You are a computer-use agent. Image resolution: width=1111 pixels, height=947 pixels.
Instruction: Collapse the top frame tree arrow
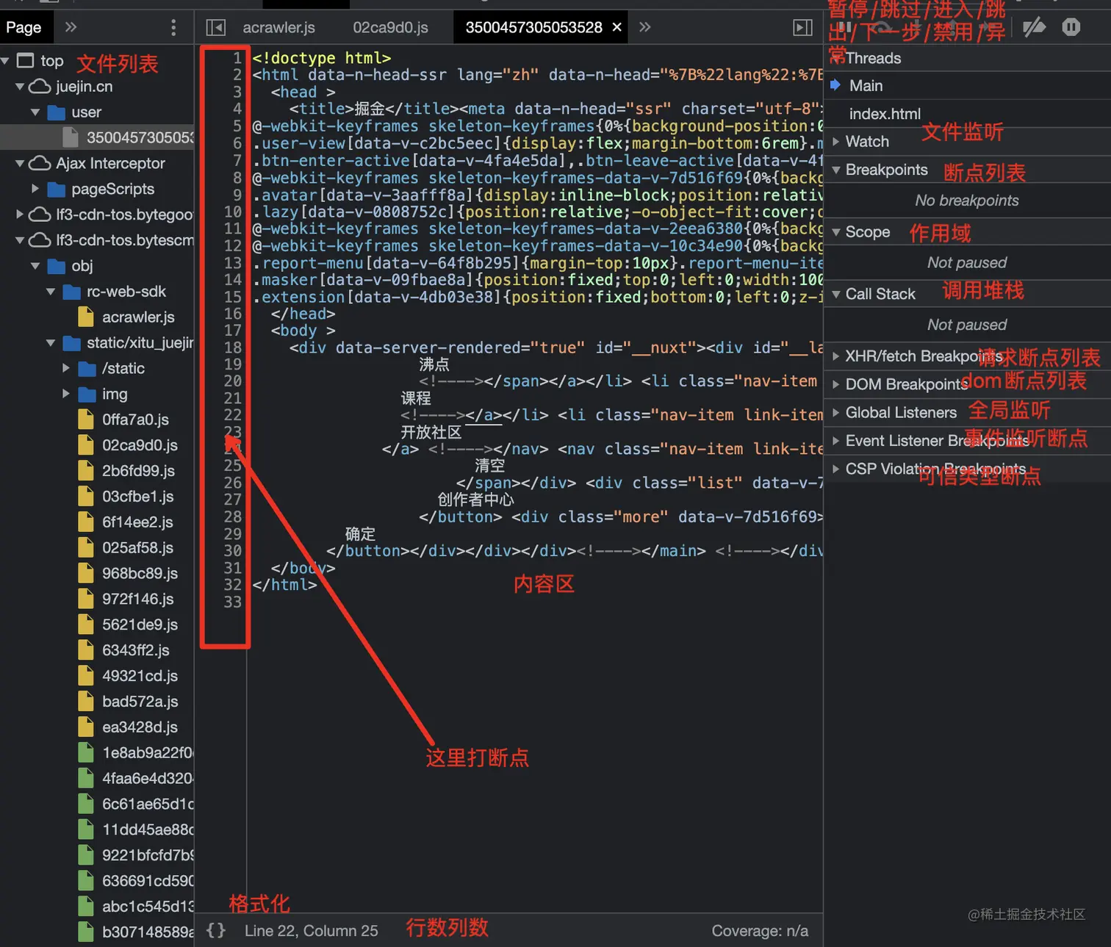5,61
